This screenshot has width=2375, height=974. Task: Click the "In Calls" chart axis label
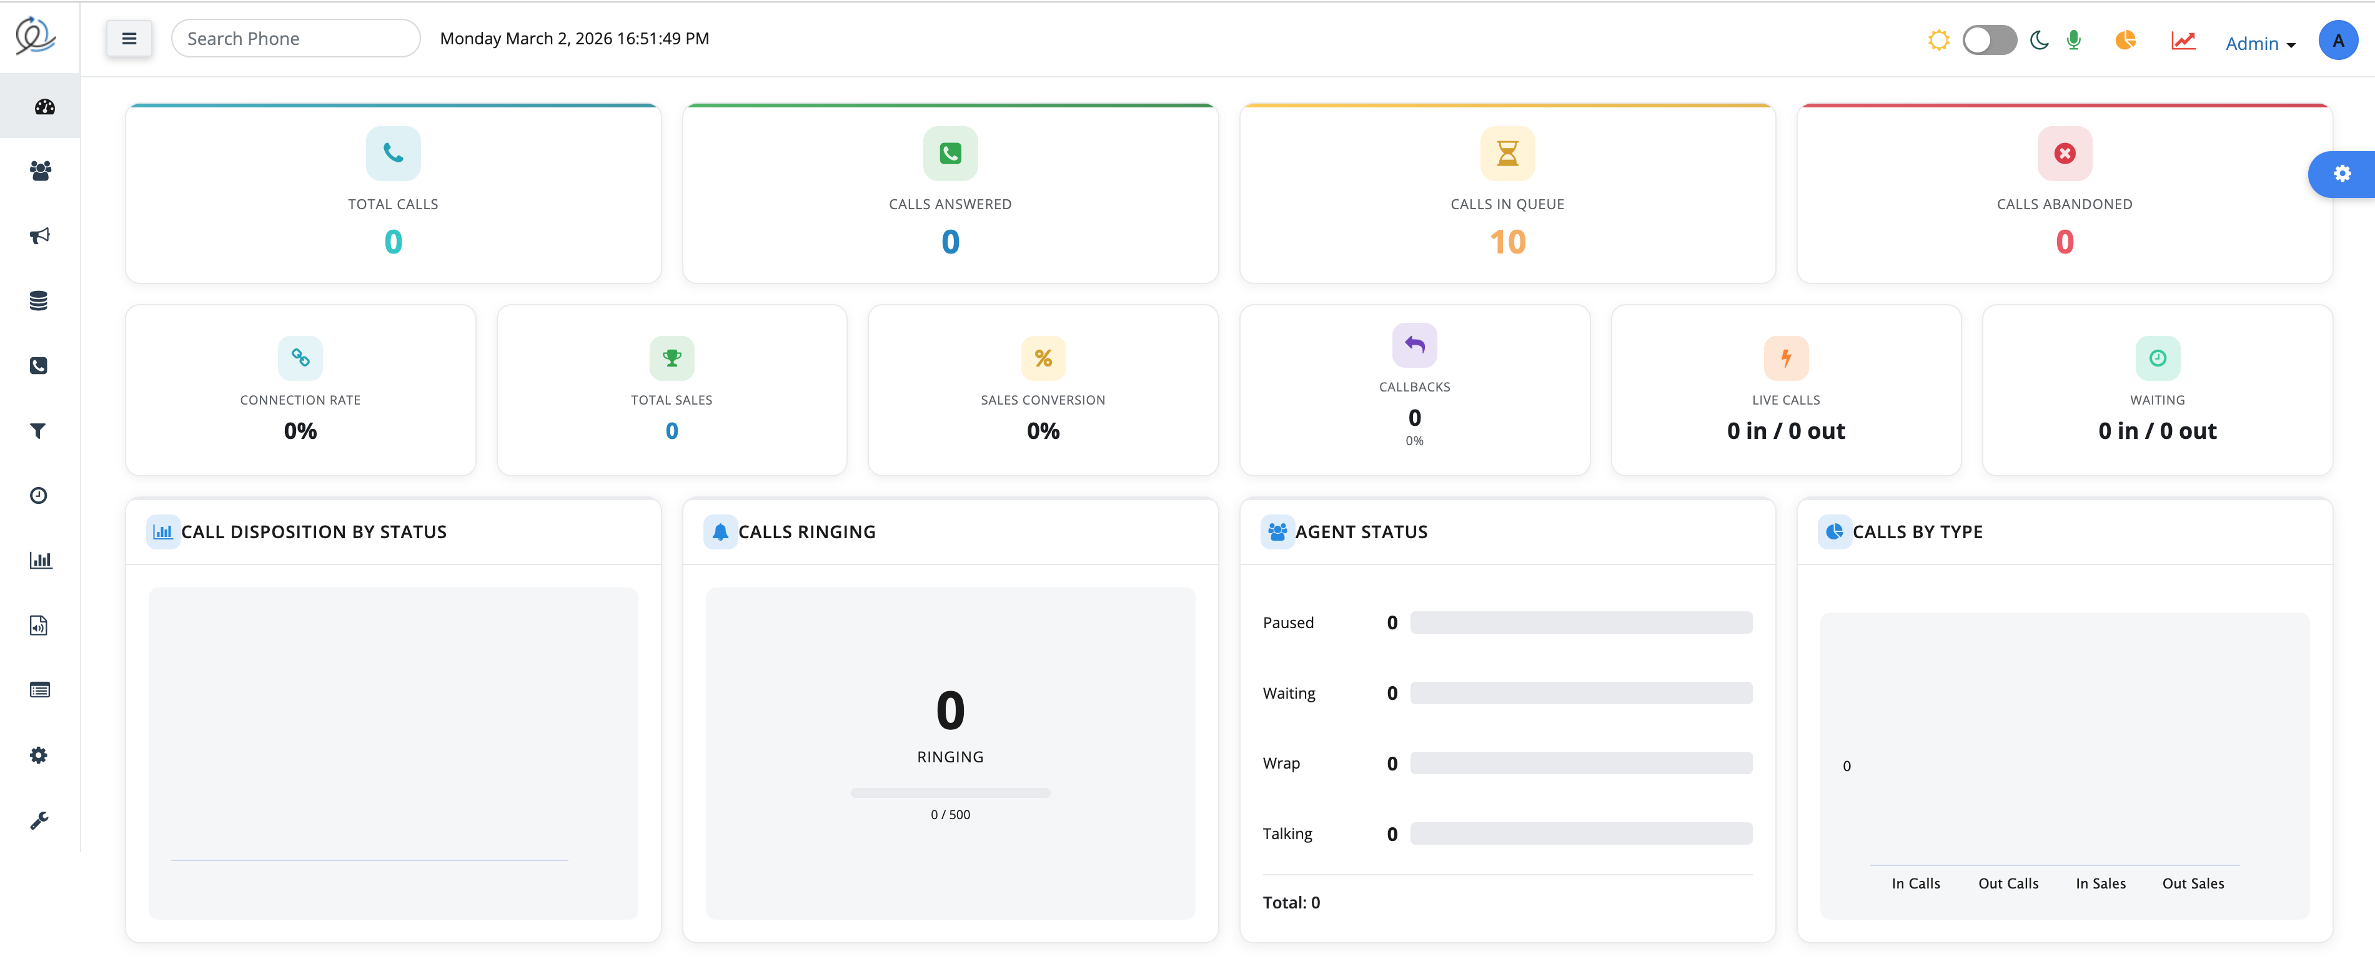(x=1916, y=883)
